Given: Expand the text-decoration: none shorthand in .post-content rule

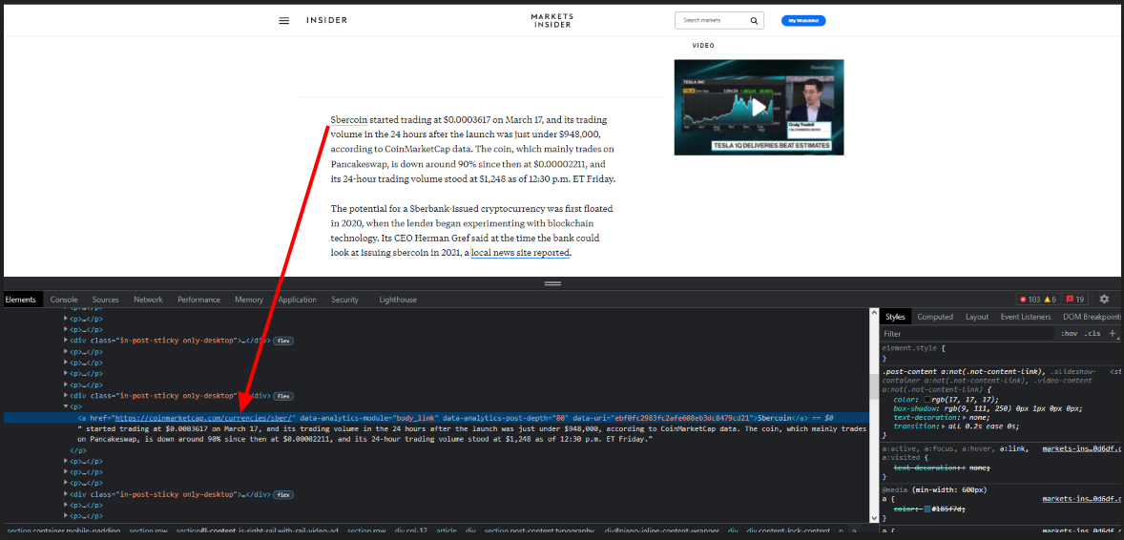Looking at the screenshot, I should (x=964, y=417).
